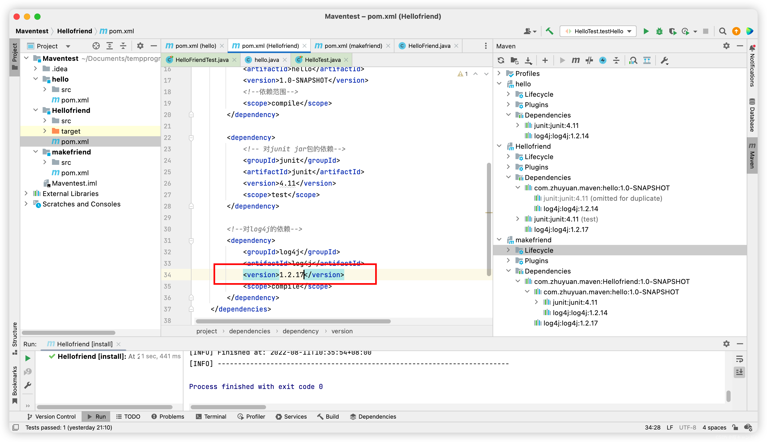
Task: Open Database tool window stripe
Action: tap(752, 115)
